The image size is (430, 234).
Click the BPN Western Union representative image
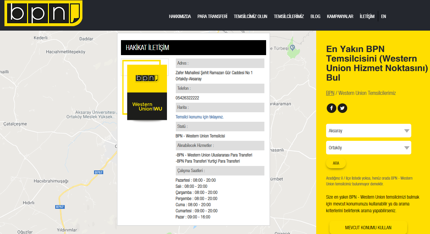pos(145,90)
